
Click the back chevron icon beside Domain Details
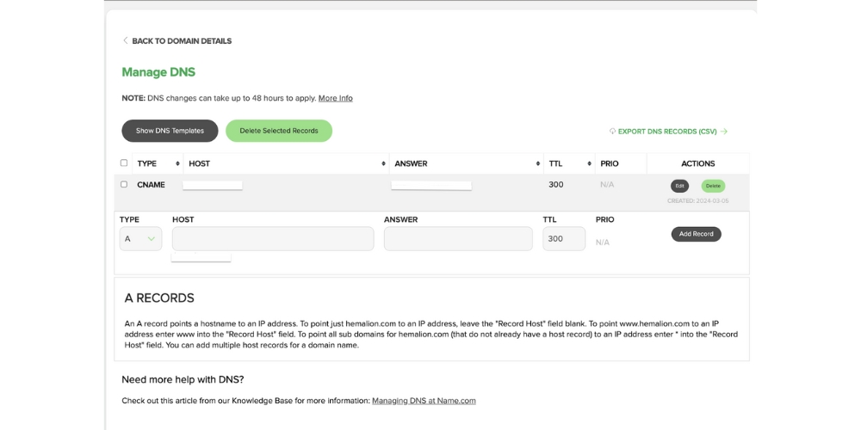126,40
